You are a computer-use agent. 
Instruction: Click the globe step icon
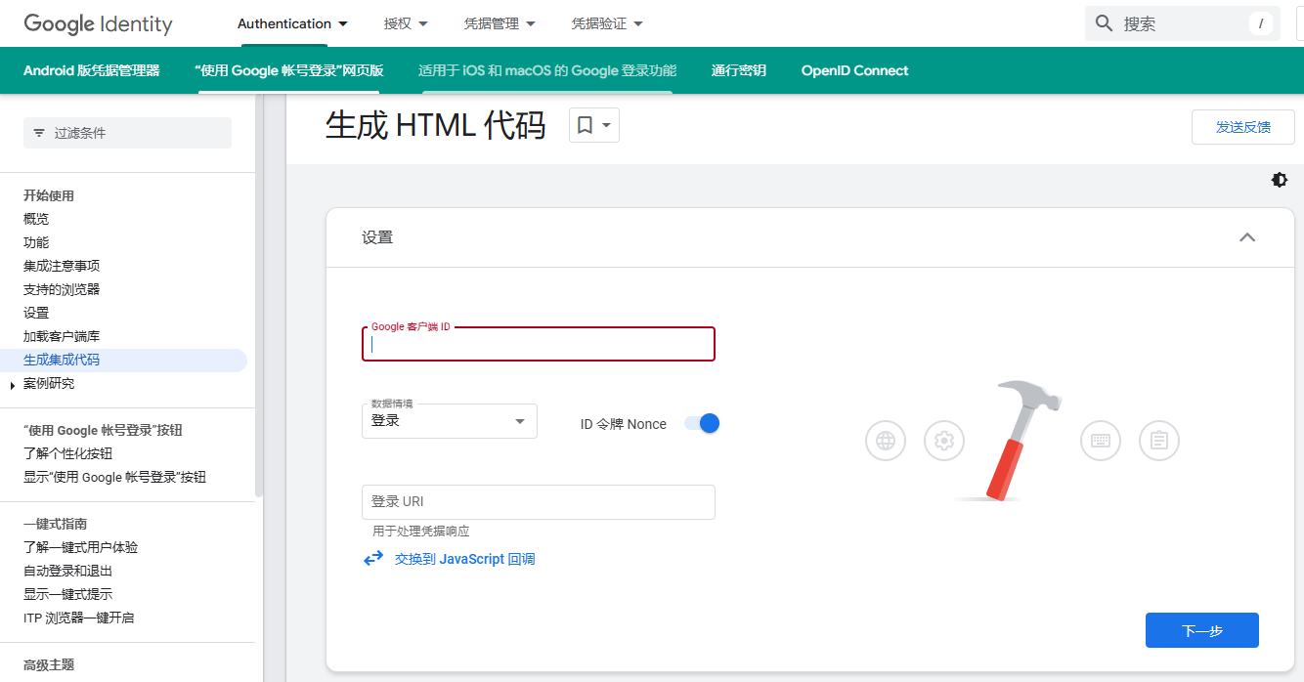(886, 441)
